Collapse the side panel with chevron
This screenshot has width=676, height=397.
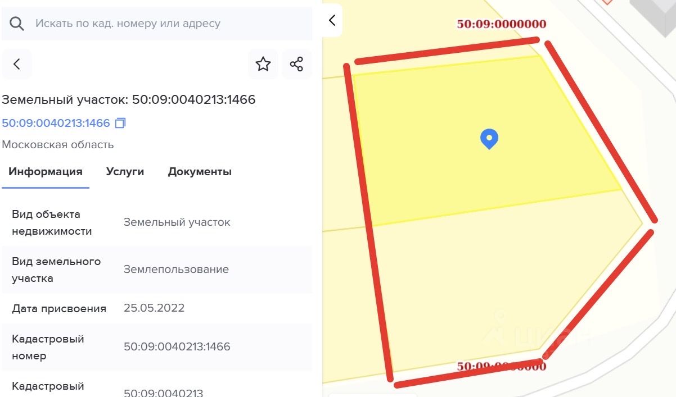[x=332, y=20]
